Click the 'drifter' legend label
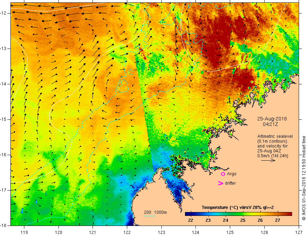This screenshot has height=236, width=306. (230, 183)
